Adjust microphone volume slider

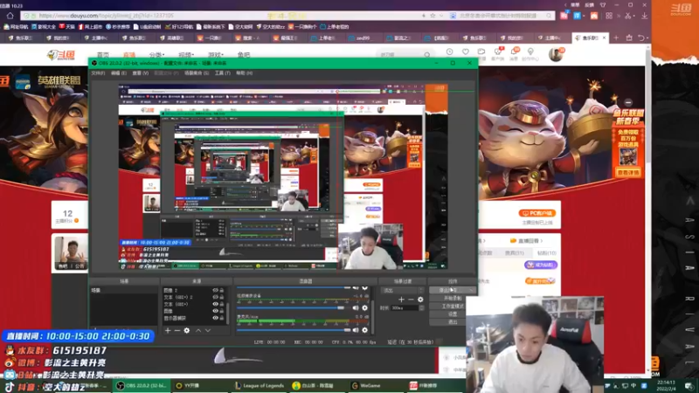(294, 330)
